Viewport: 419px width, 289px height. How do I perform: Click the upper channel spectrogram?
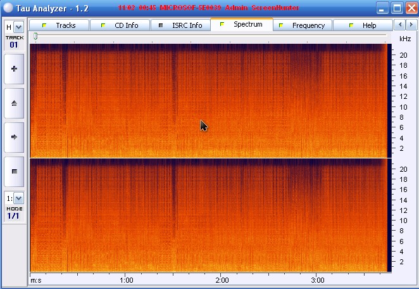click(209, 100)
